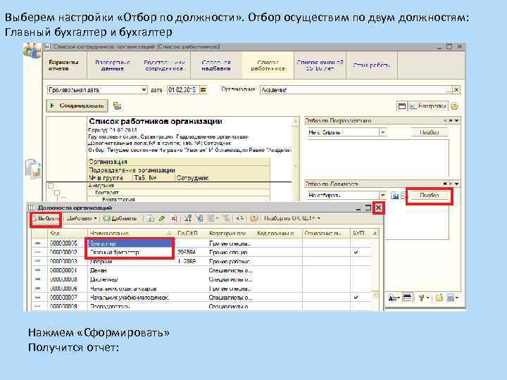Click the save-list icon in Отбор по Должности
Image resolution: width=507 pixels, height=380 pixels.
[x=394, y=196]
